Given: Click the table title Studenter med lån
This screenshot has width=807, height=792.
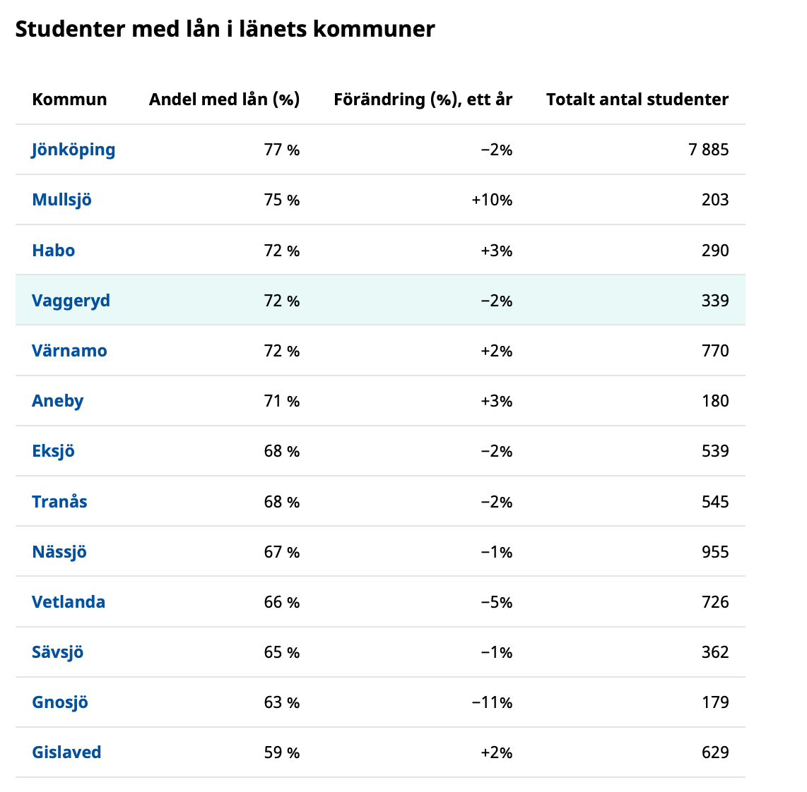Looking at the screenshot, I should coord(225,29).
